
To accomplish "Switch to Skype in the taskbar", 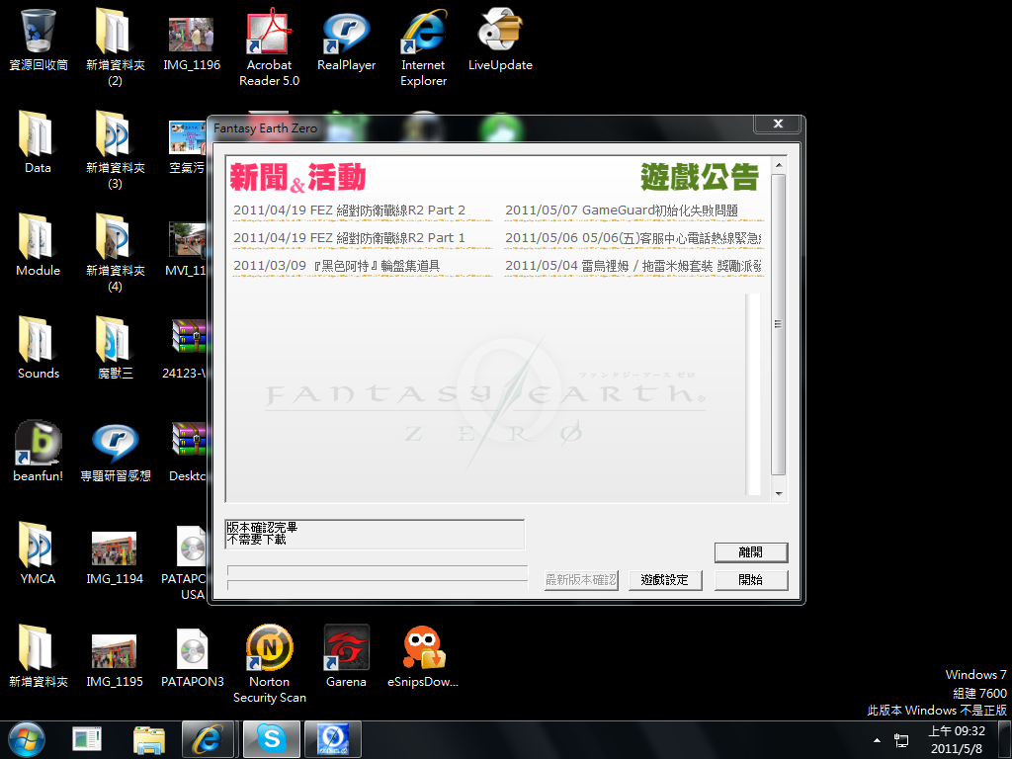I will click(271, 740).
